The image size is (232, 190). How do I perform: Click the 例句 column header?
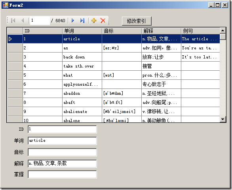[200, 31]
